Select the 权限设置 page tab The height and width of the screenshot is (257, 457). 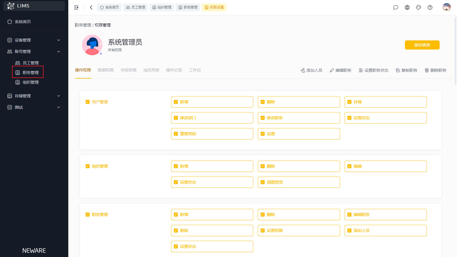tap(214, 7)
